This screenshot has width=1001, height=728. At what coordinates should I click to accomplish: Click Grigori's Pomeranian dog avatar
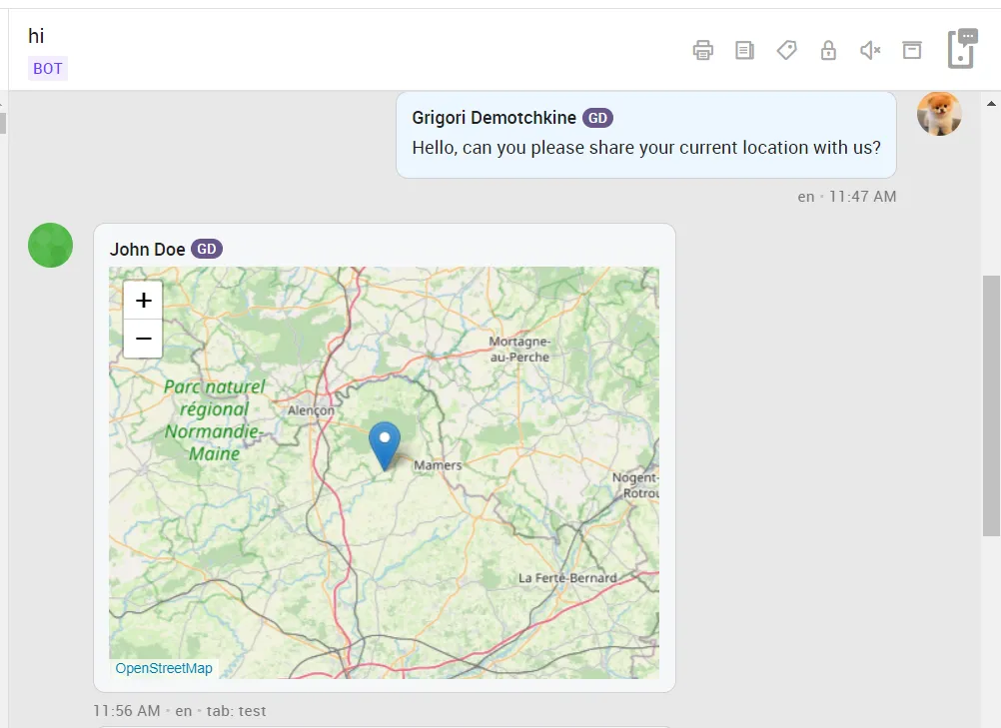pos(939,114)
